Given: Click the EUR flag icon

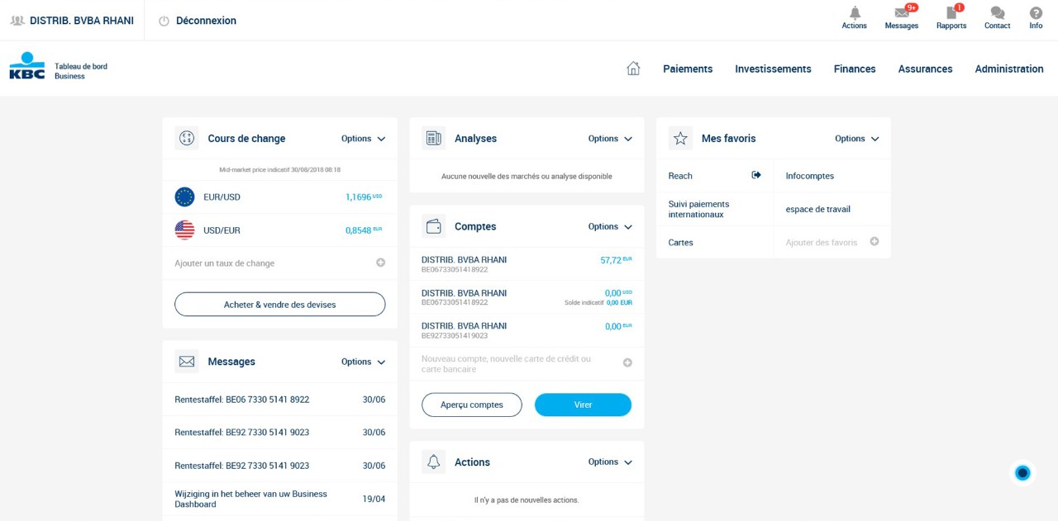Looking at the screenshot, I should pyautogui.click(x=184, y=197).
